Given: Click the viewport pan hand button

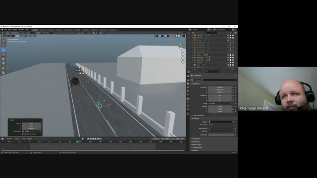Looking at the screenshot, I should click(183, 54).
